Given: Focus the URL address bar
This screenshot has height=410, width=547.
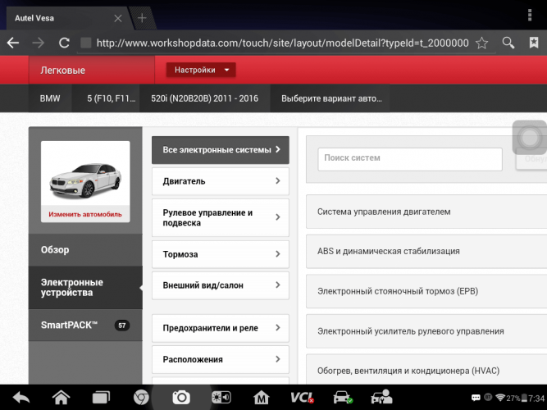Looking at the screenshot, I should (x=283, y=43).
